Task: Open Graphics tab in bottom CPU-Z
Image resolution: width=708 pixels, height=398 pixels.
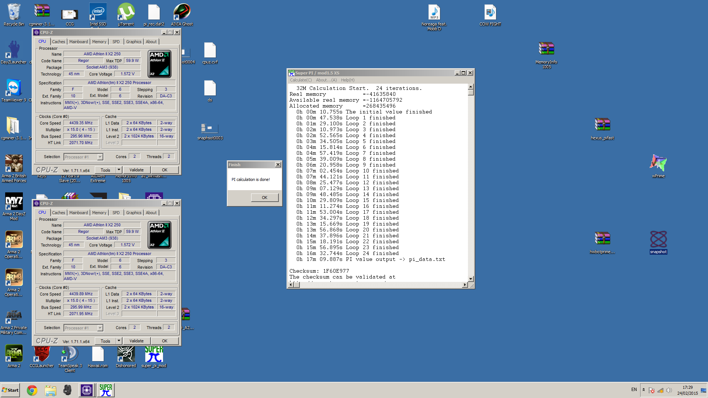Action: coord(133,213)
